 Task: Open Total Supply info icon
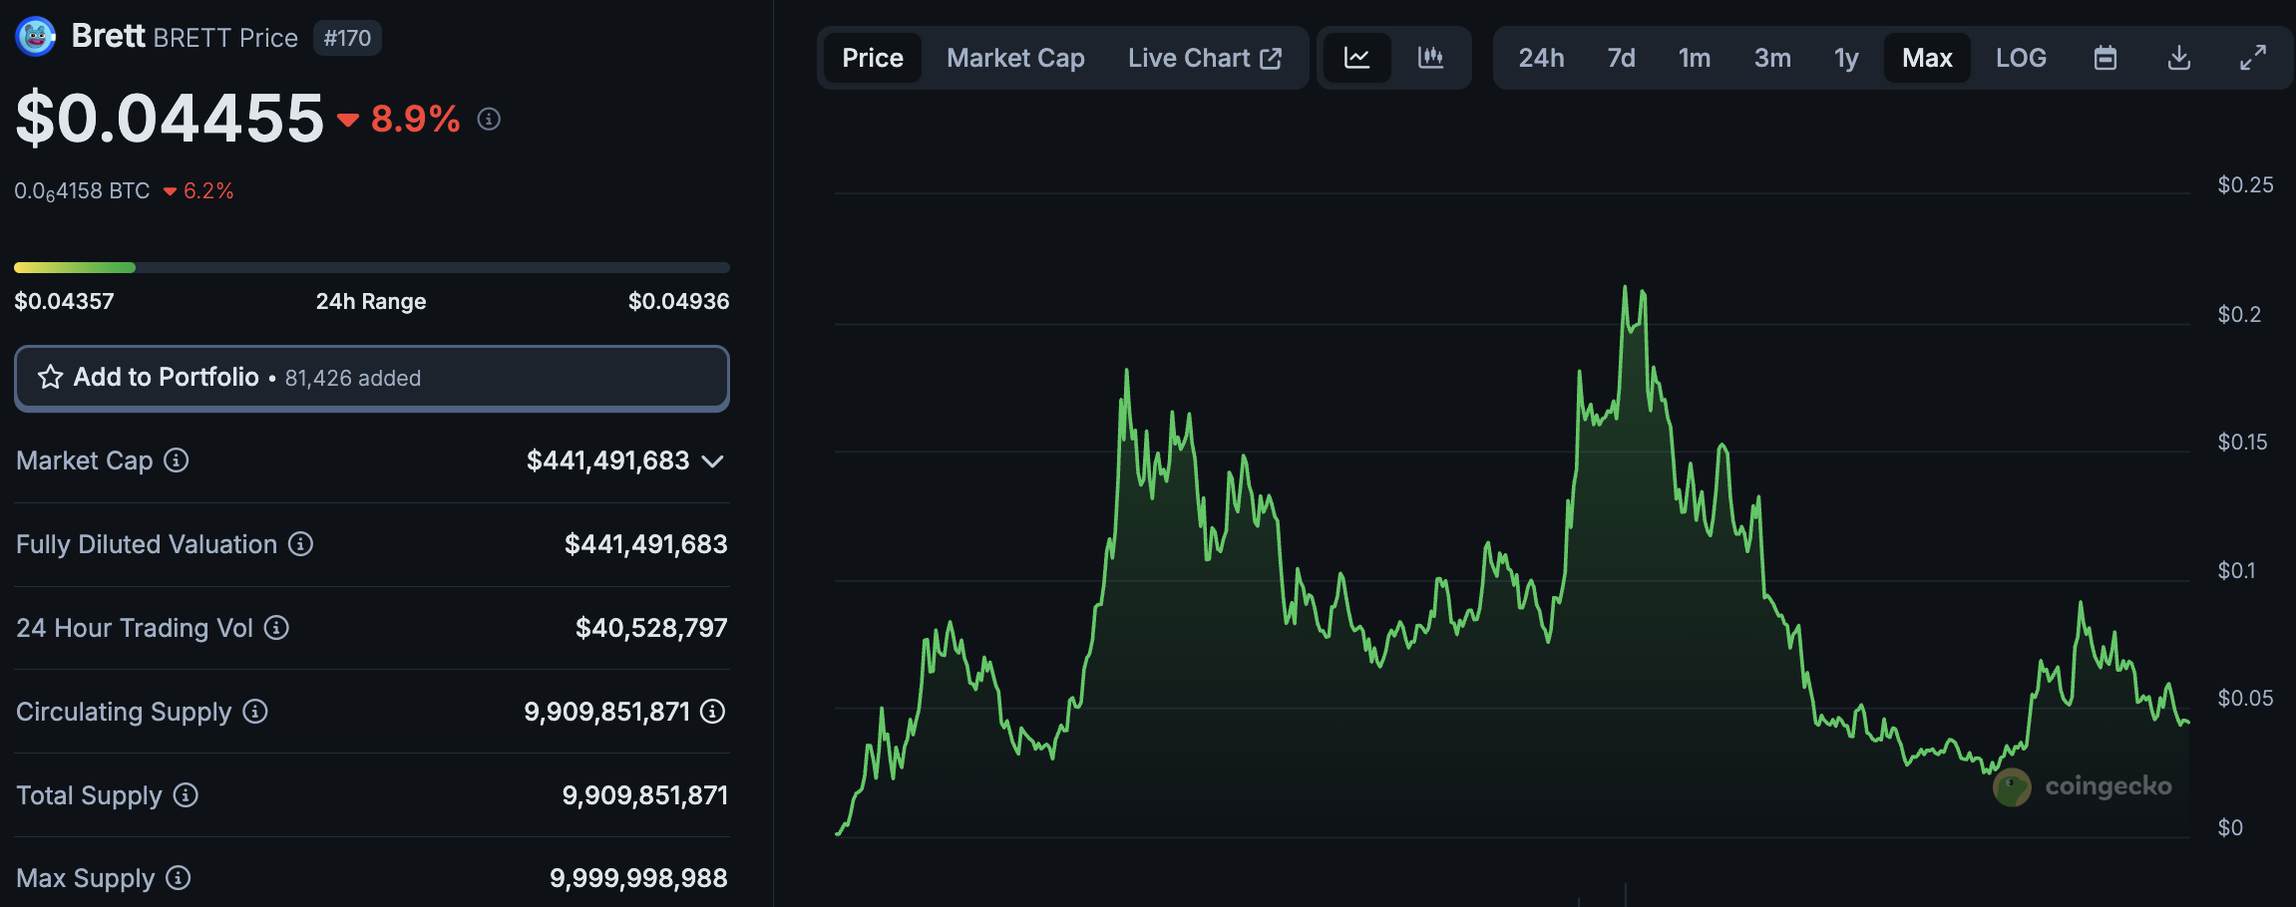186,795
